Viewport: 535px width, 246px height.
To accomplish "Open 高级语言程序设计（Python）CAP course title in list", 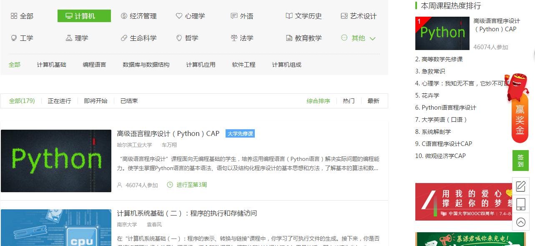I will [x=168, y=133].
